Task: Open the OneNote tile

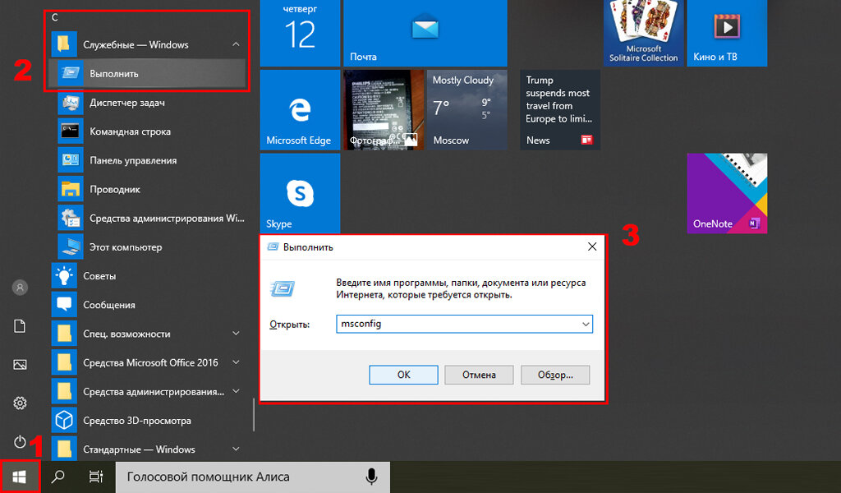Action: 727,194
